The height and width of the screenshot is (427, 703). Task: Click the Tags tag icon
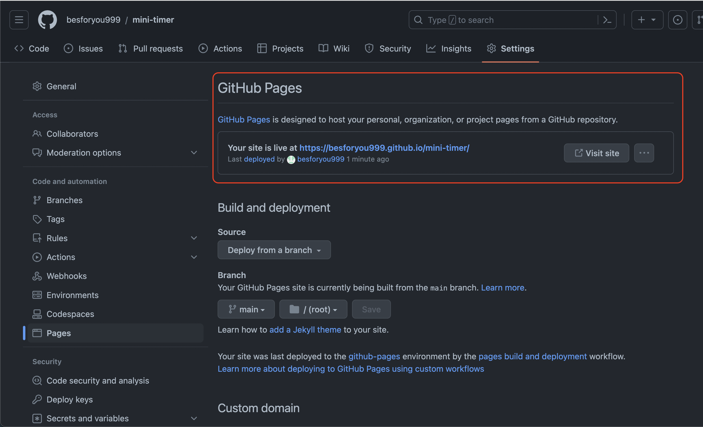coord(37,219)
